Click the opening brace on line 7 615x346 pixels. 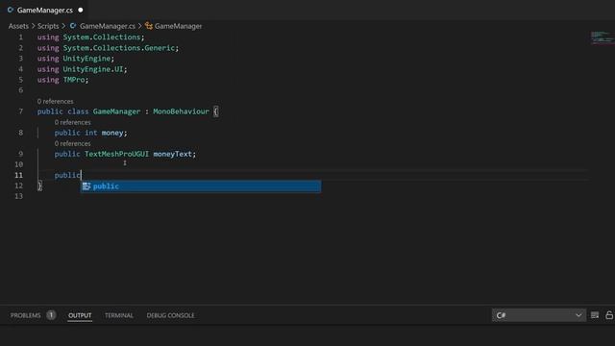pyautogui.click(x=215, y=111)
